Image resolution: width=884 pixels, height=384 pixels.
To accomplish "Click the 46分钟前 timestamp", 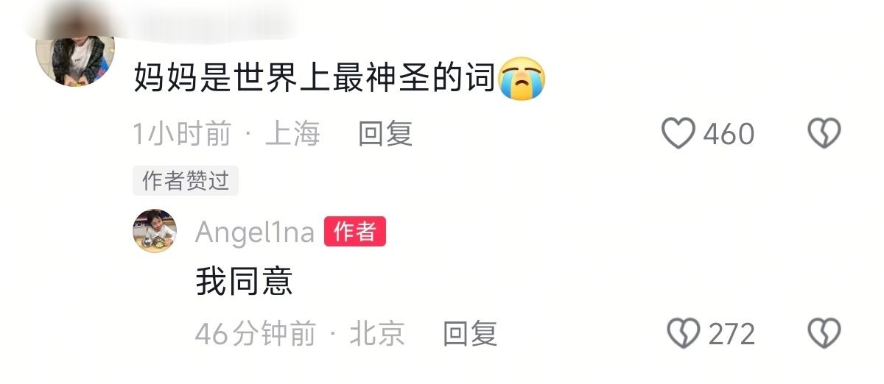I will click(x=255, y=333).
